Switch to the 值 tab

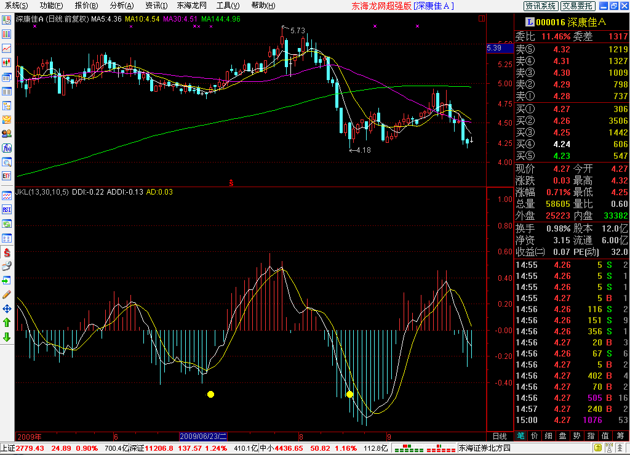pos(605,436)
